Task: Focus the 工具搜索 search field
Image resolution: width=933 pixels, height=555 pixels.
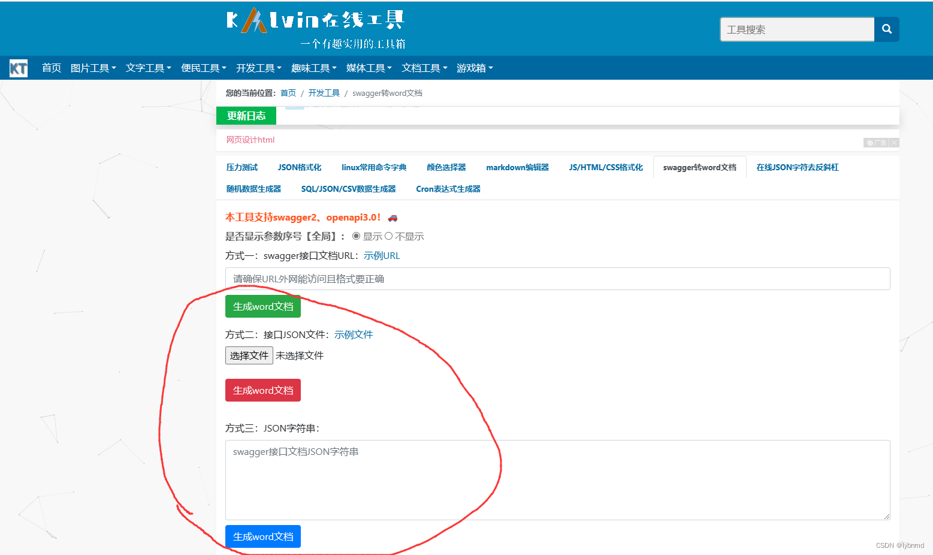Action: (x=797, y=29)
